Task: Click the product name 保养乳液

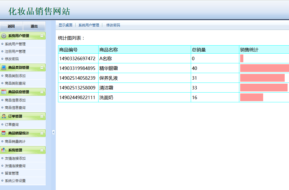Action: (109, 78)
